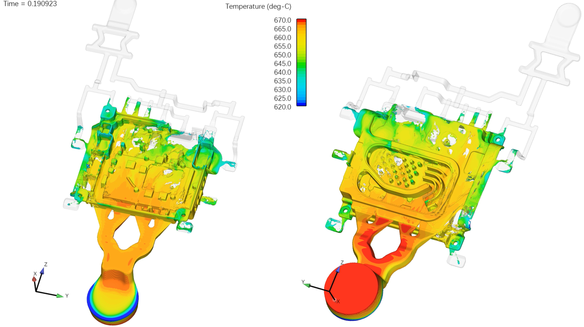Select the Temperature (deg-C) legend title
Viewport: 584px width, 327px height.
(x=258, y=7)
